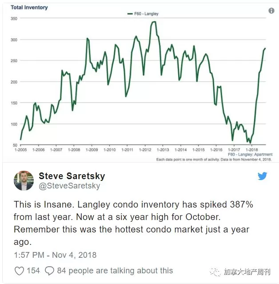Open @SteveSaretsky handle link
The image size is (279, 284).
pyautogui.click(x=69, y=186)
